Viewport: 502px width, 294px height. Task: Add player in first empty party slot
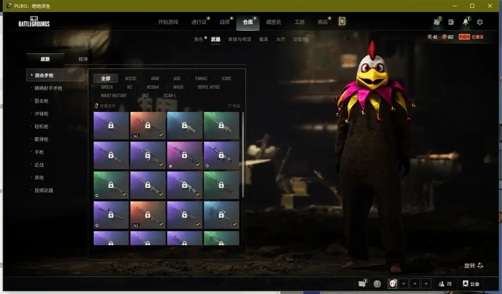[x=403, y=284]
